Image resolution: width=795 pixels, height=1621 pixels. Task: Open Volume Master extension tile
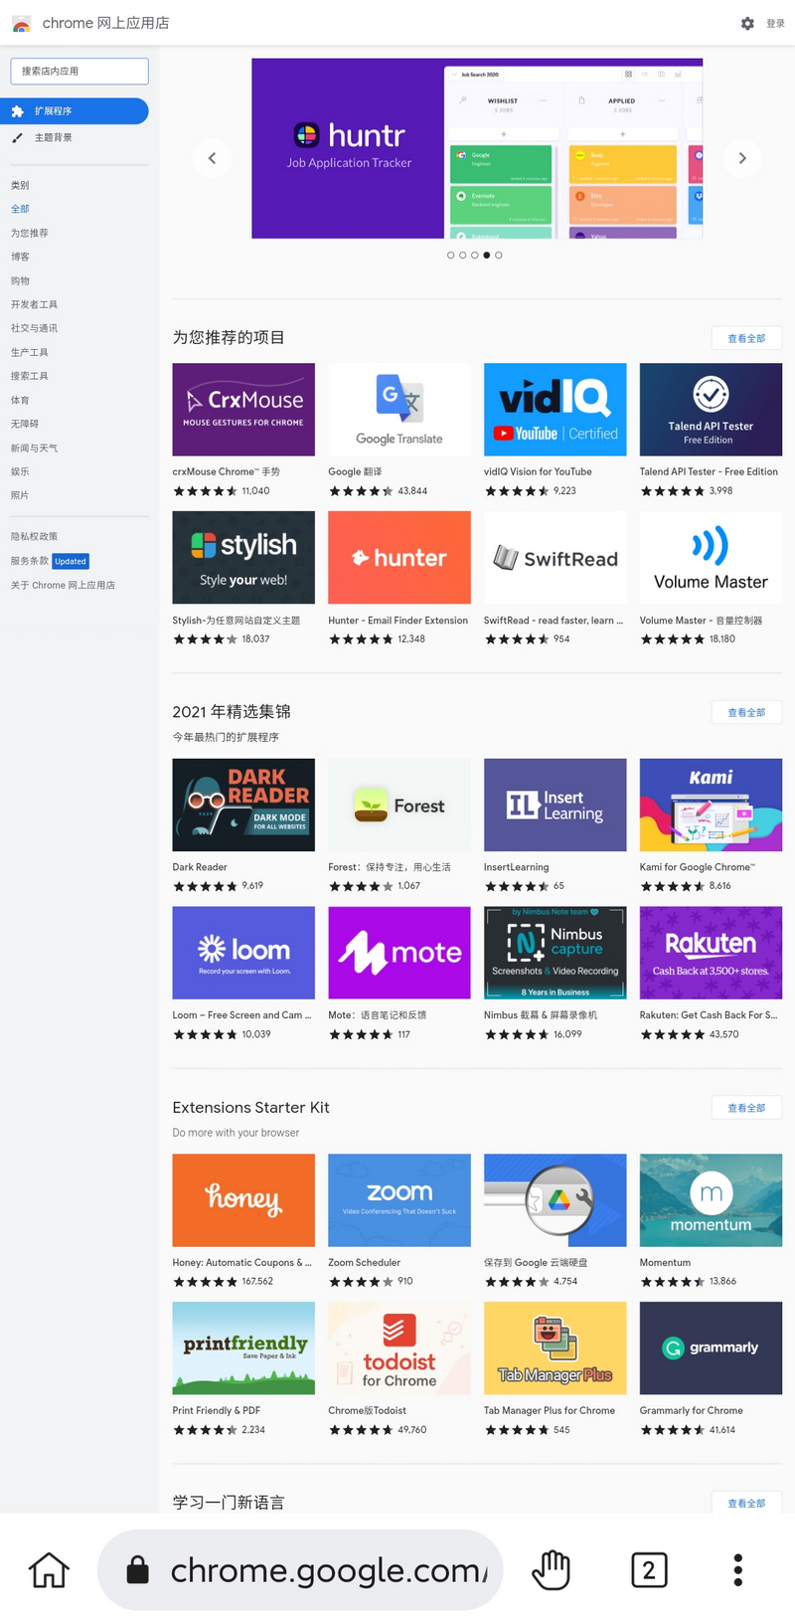click(x=711, y=579)
